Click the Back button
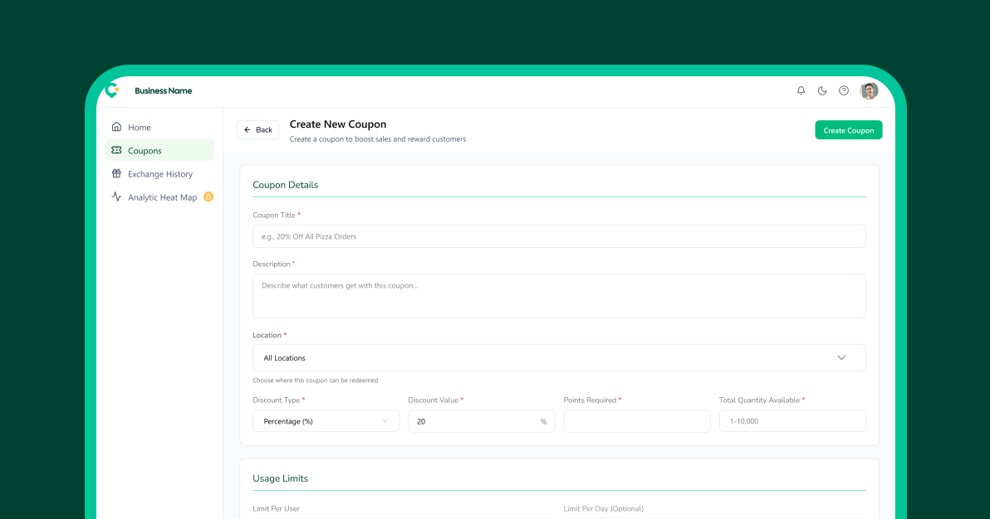Viewport: 990px width, 519px height. (x=257, y=130)
